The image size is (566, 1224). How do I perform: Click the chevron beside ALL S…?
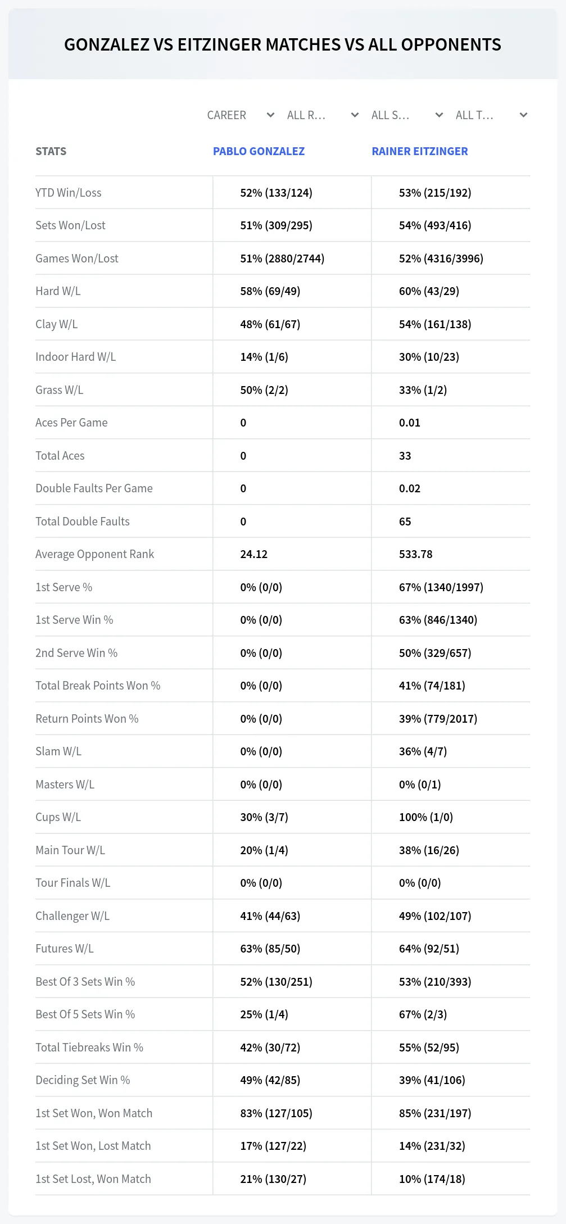439,115
